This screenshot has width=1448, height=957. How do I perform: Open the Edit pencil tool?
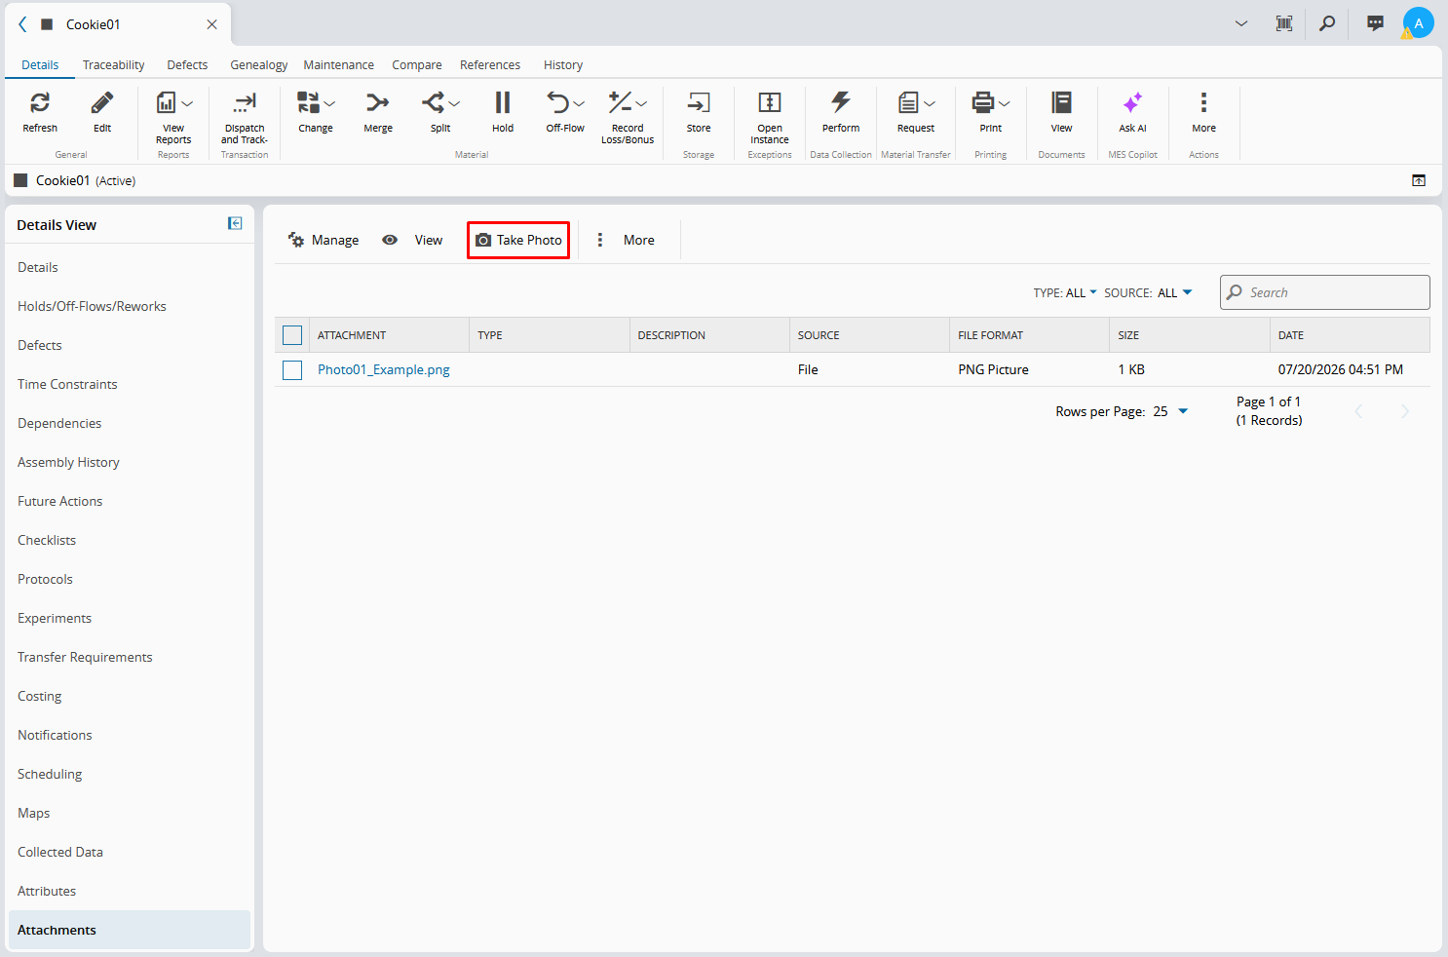[102, 102]
